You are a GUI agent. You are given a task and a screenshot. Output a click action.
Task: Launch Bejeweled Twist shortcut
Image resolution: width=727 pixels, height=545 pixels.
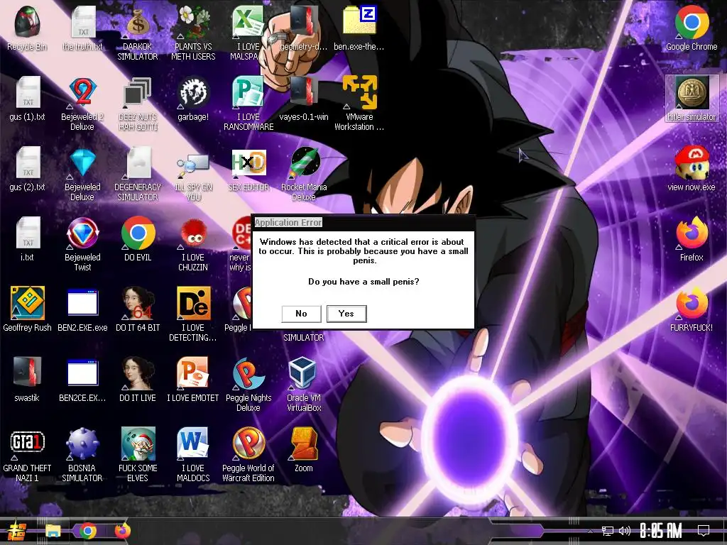tap(82, 244)
